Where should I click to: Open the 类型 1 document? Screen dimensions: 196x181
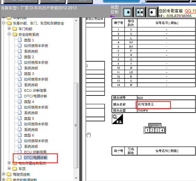coord(29,40)
